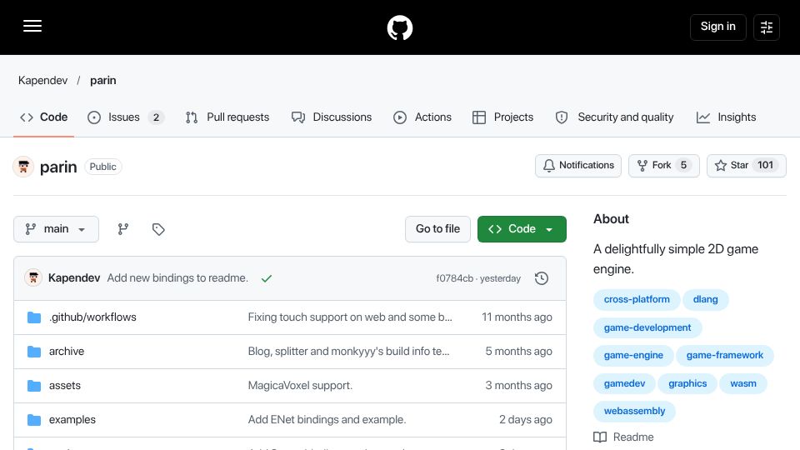Image resolution: width=800 pixels, height=450 pixels.
Task: Open the assets folder
Action: click(x=65, y=386)
